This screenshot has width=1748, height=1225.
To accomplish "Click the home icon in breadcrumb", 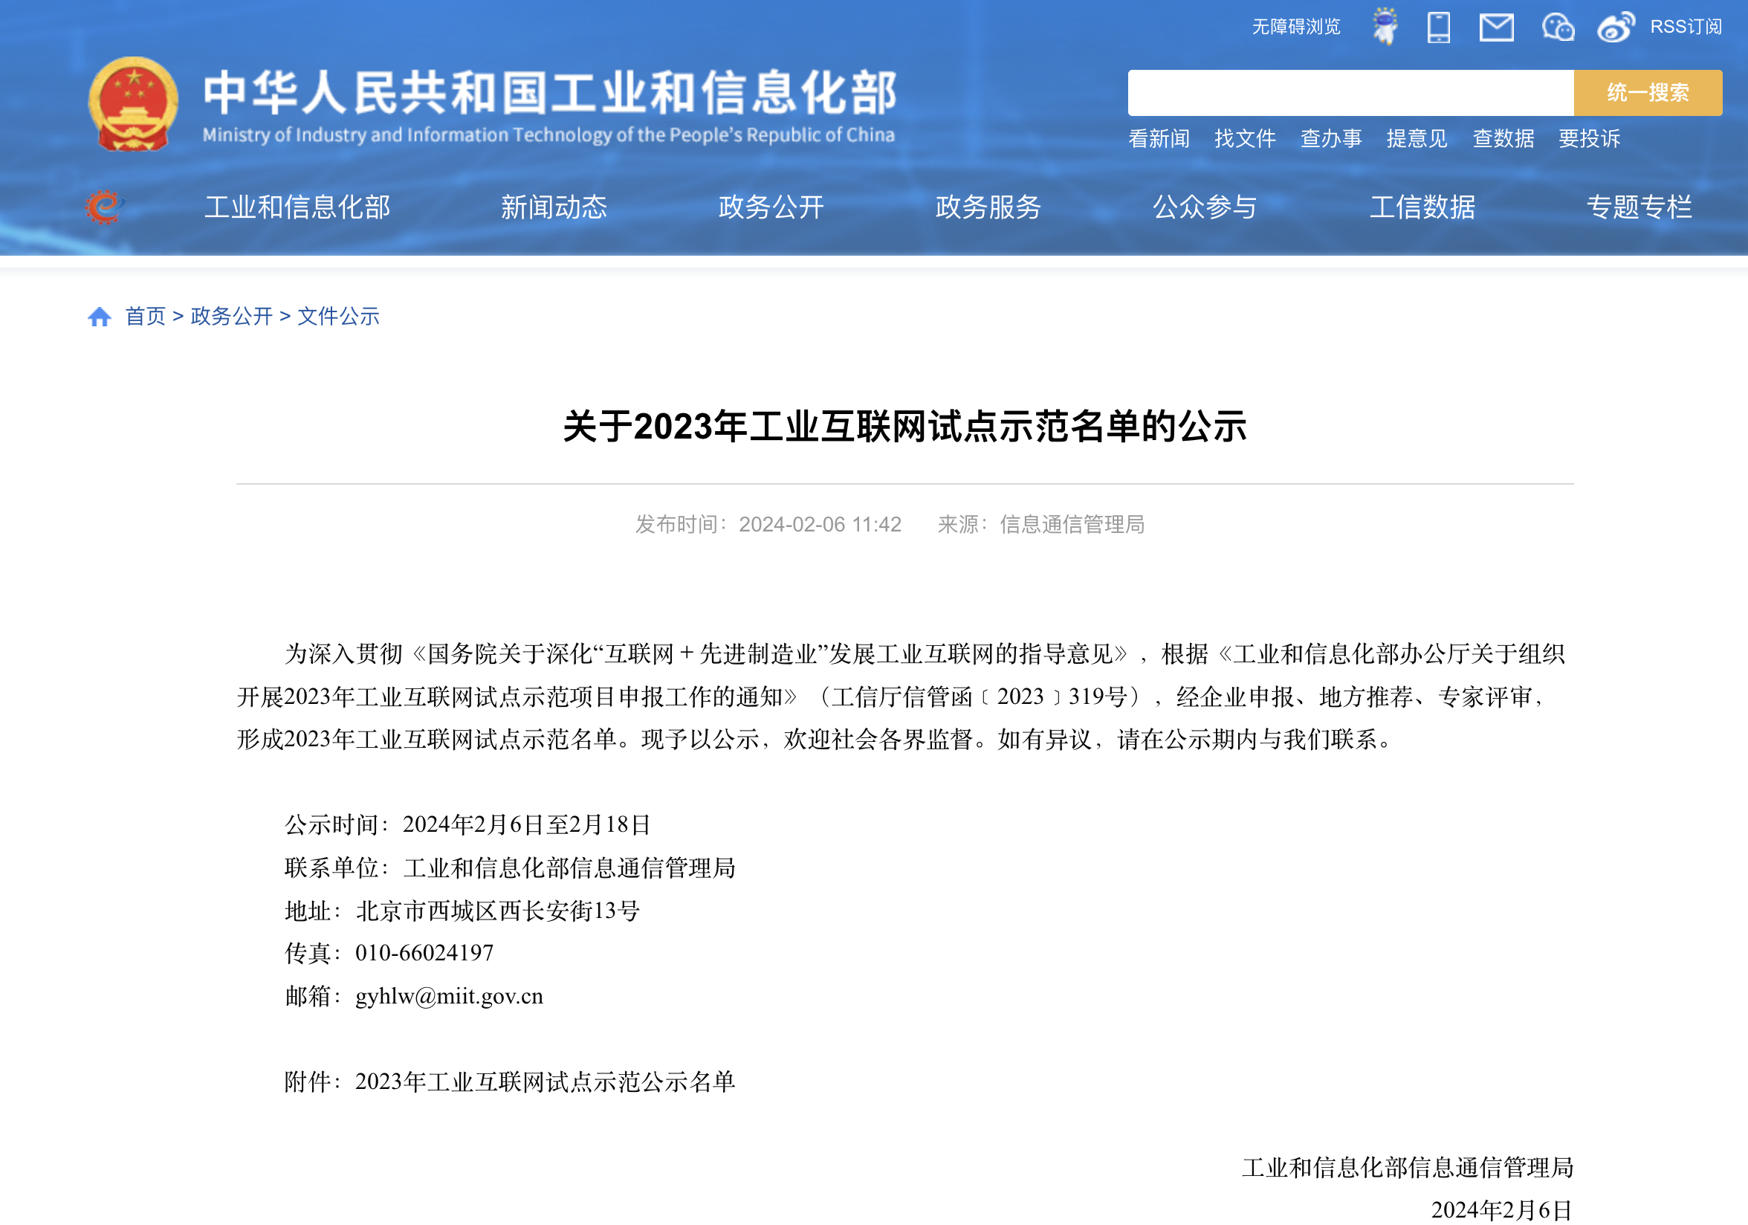I will click(x=100, y=317).
